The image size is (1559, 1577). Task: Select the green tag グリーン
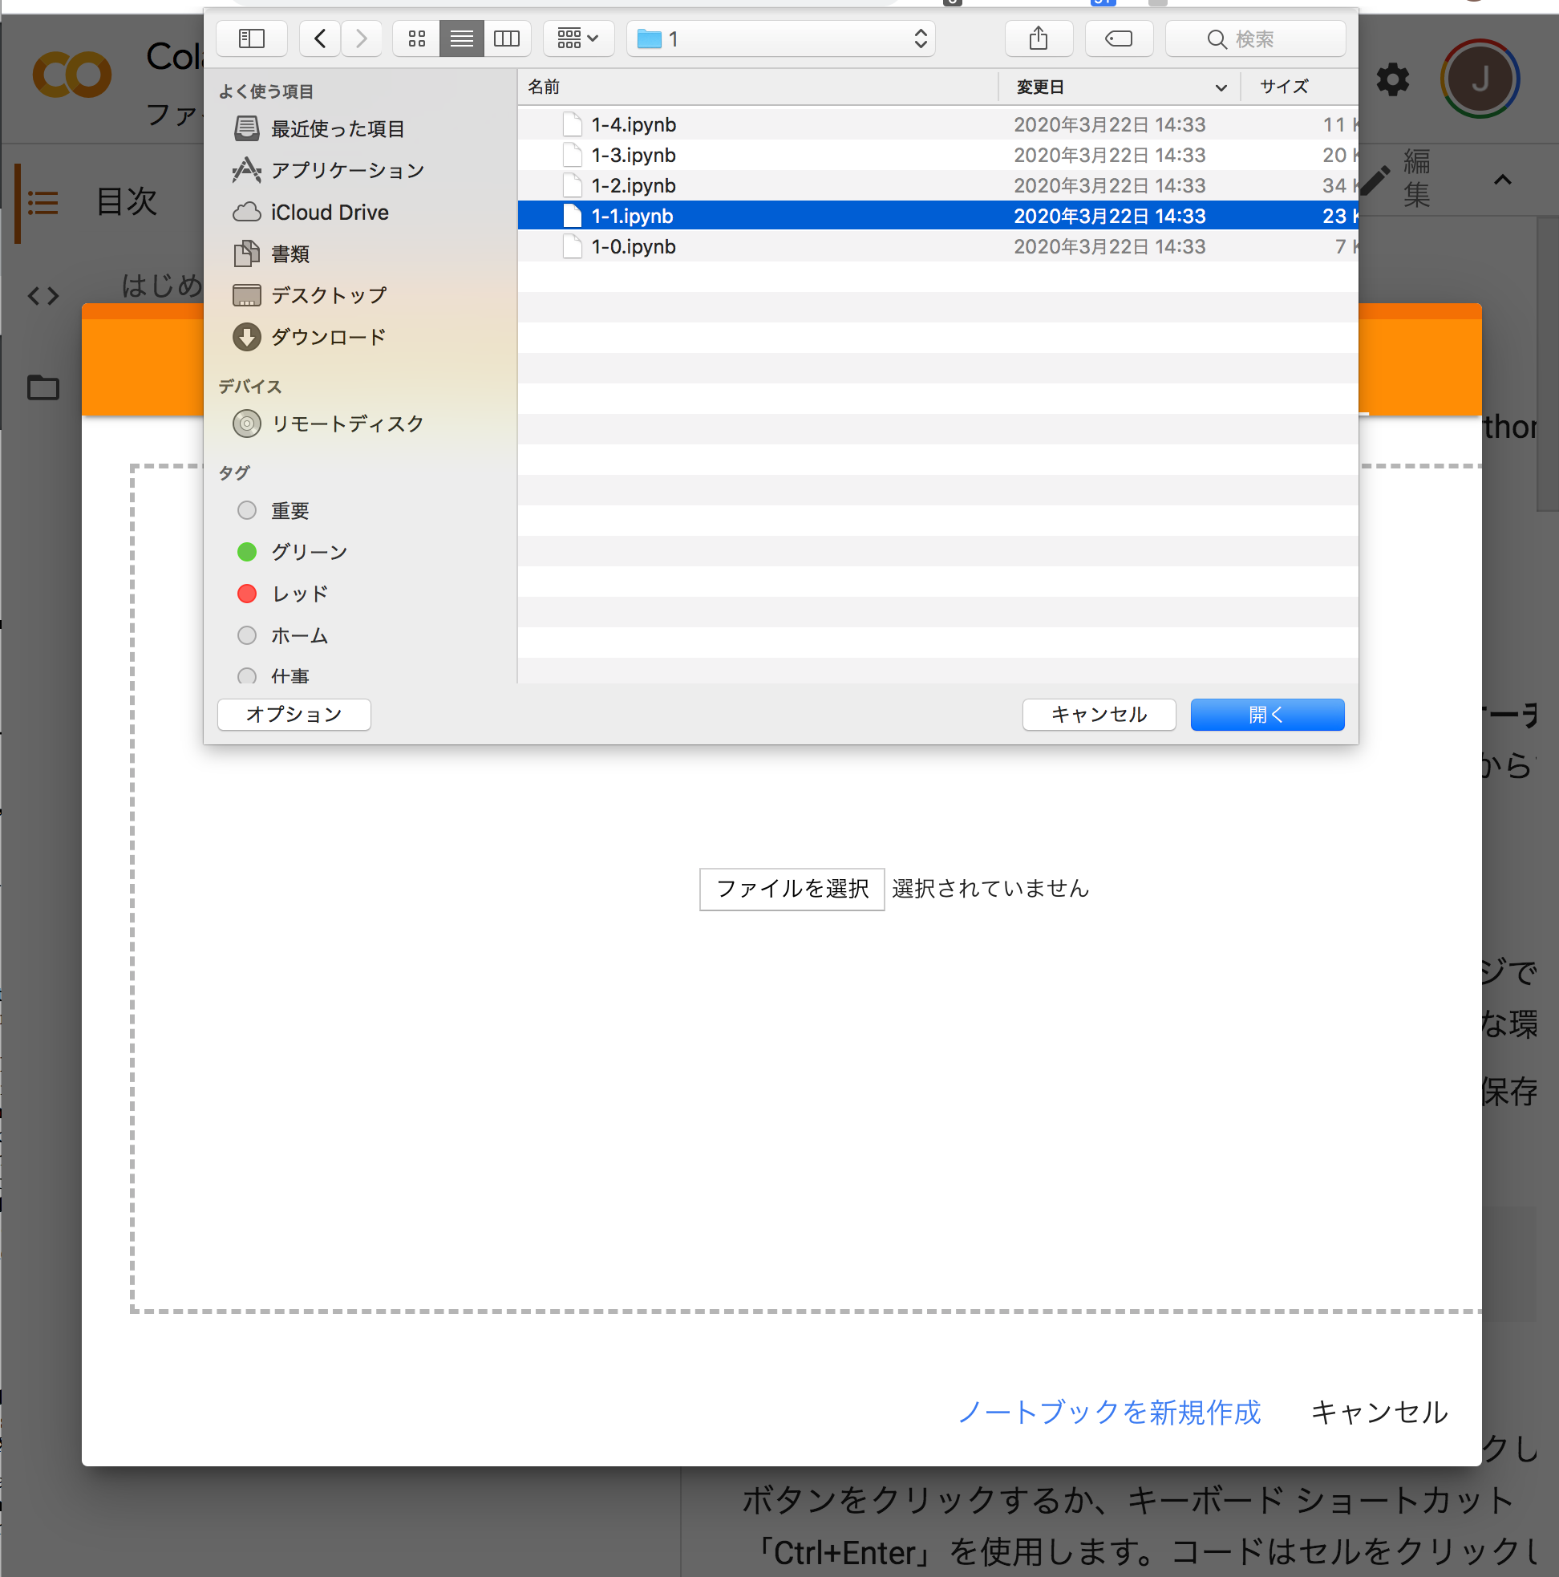(x=309, y=552)
